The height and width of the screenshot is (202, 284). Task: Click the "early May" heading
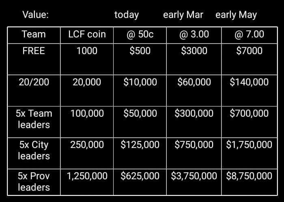point(236,15)
